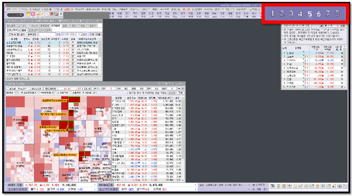Click the last icon of the bottom-right toolbar
Image resolution: width=352 pixels, height=196 pixels.
[345, 186]
